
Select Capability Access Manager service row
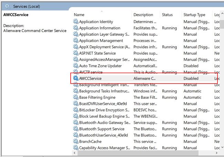104,148
